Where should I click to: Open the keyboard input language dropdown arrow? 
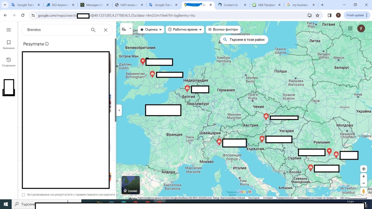(130, 29)
